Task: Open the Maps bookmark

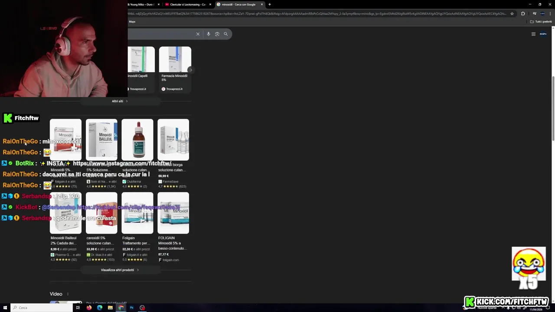Action: tap(132, 22)
